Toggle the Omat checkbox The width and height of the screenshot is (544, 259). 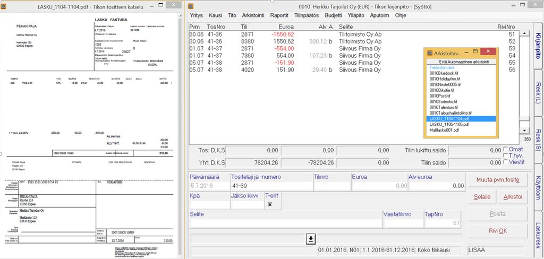click(506, 149)
